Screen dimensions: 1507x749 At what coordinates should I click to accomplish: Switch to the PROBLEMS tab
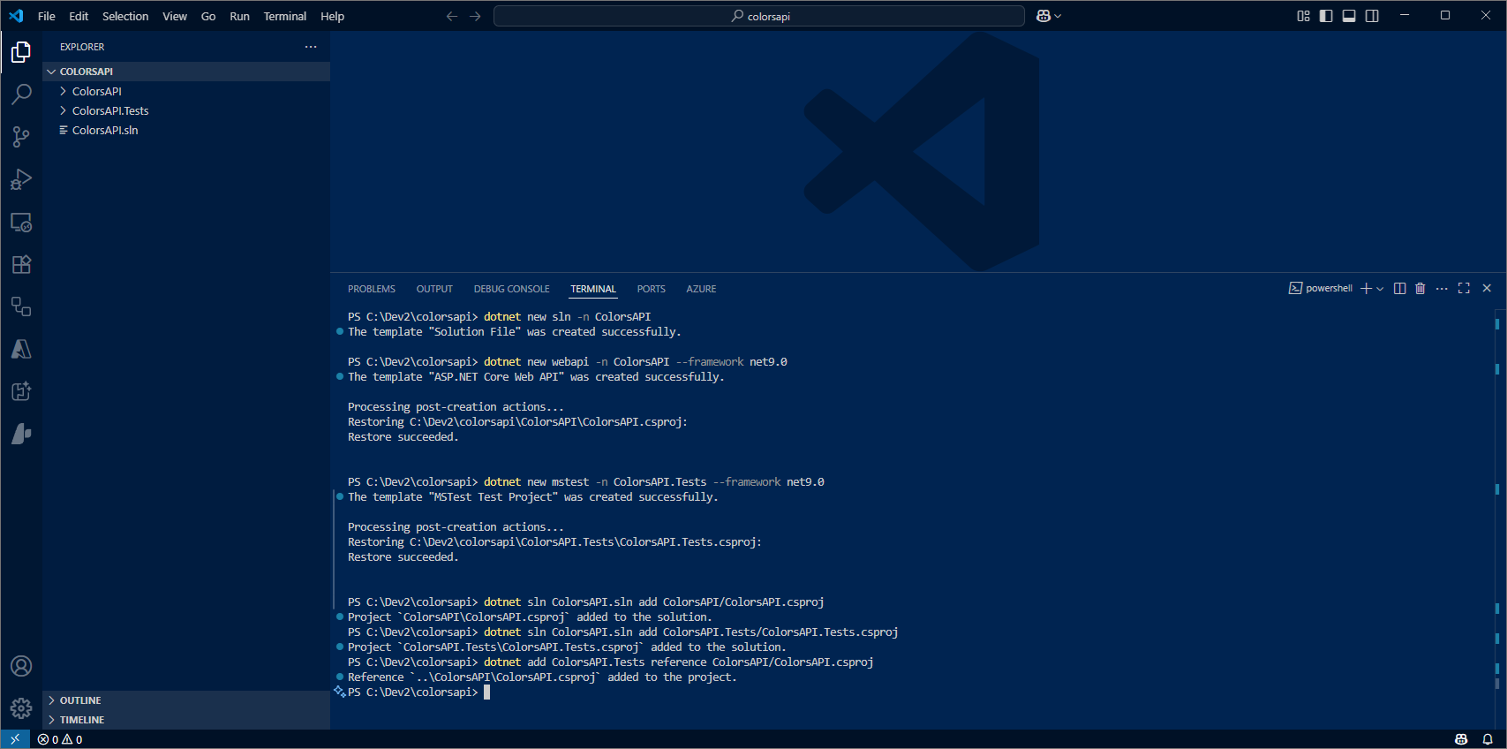[371, 289]
